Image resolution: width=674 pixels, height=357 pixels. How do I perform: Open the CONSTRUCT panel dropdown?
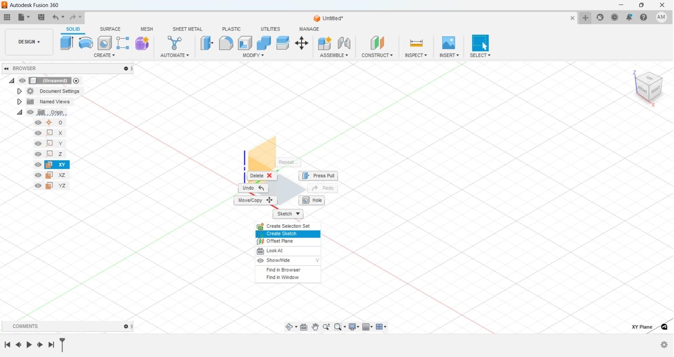coord(377,55)
